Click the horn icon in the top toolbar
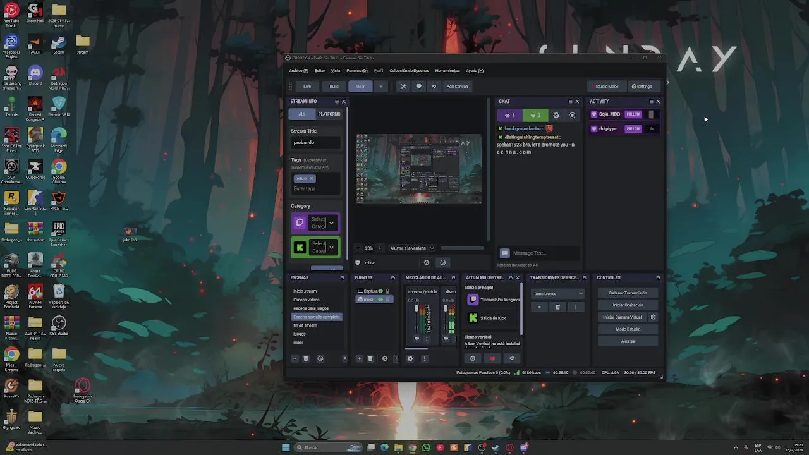This screenshot has height=455, width=809. tap(434, 87)
